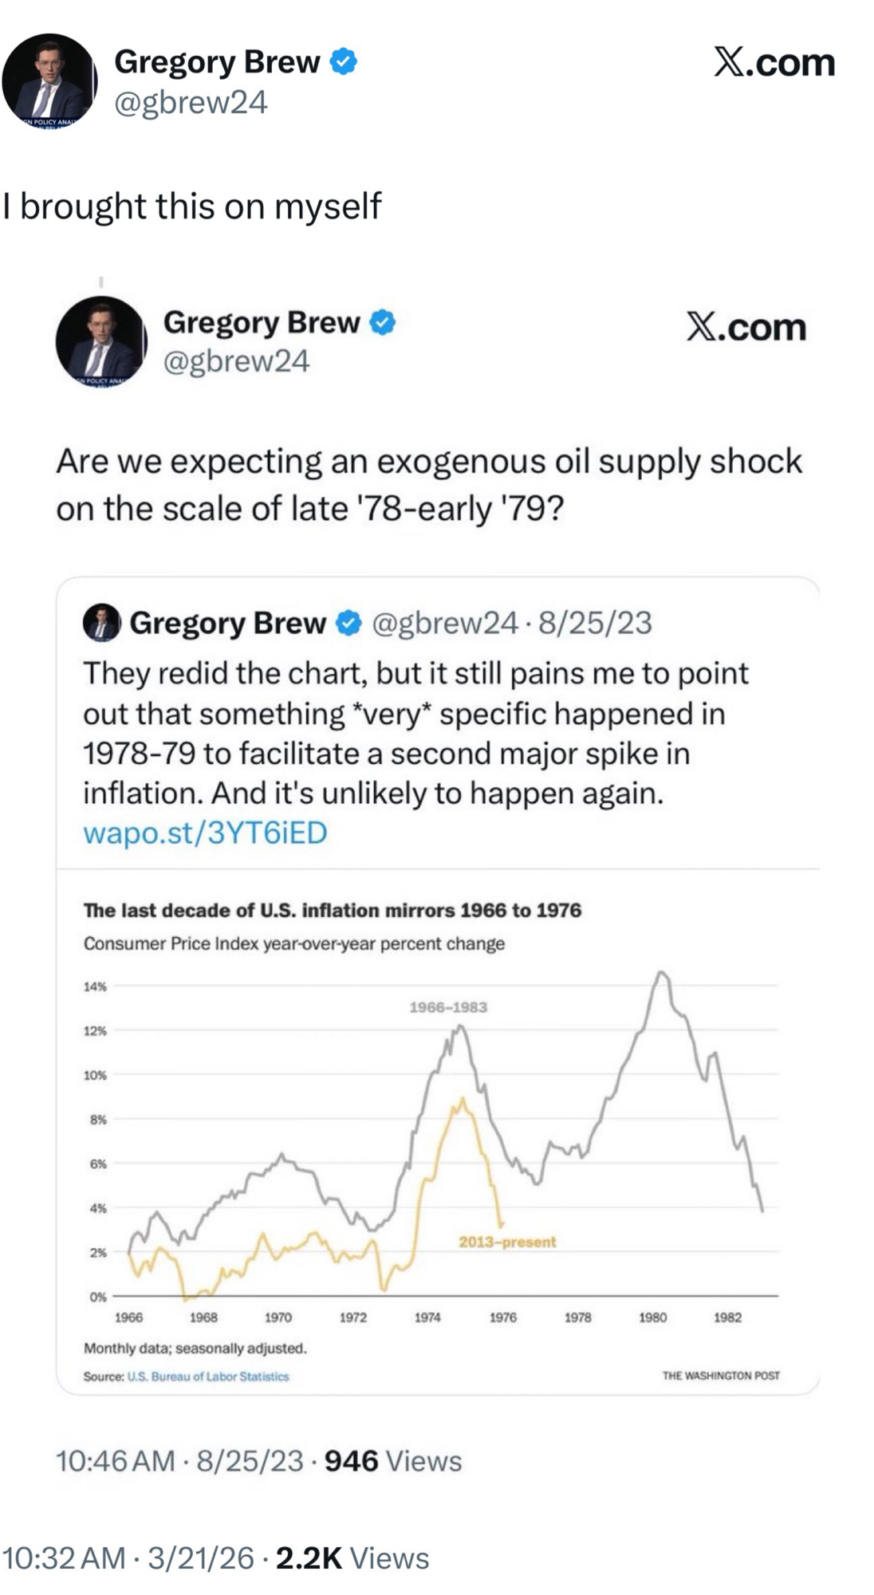Open the wapo.st/3YT6iED link

205,833
